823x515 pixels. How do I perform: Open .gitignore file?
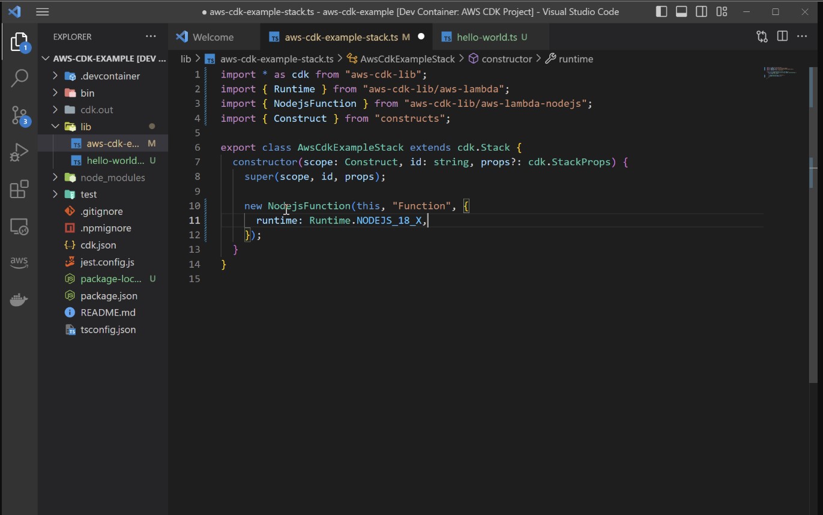click(x=103, y=211)
